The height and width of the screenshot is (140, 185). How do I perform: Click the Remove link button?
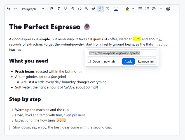(x=146, y=62)
